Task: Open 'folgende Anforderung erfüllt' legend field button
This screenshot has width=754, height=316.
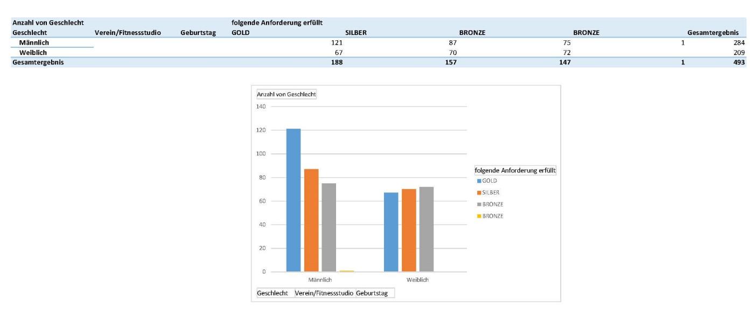Action: click(x=515, y=170)
